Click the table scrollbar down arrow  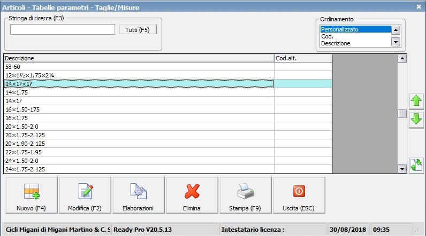click(402, 169)
